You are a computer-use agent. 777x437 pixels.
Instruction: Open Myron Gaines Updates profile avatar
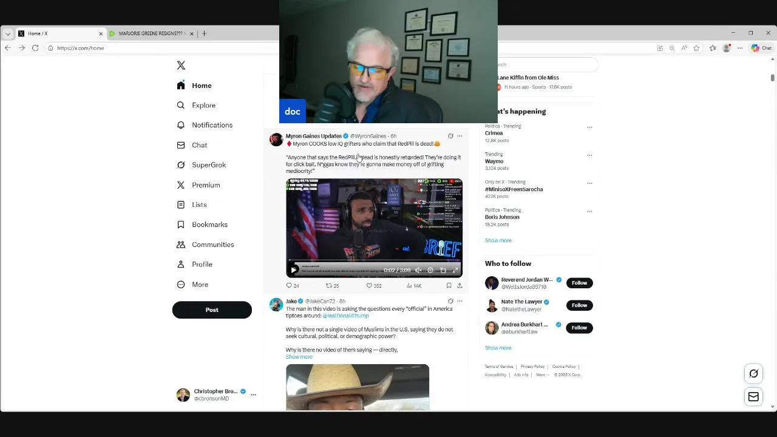click(276, 140)
